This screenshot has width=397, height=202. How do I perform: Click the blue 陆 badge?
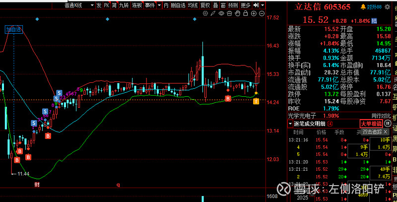374,21
